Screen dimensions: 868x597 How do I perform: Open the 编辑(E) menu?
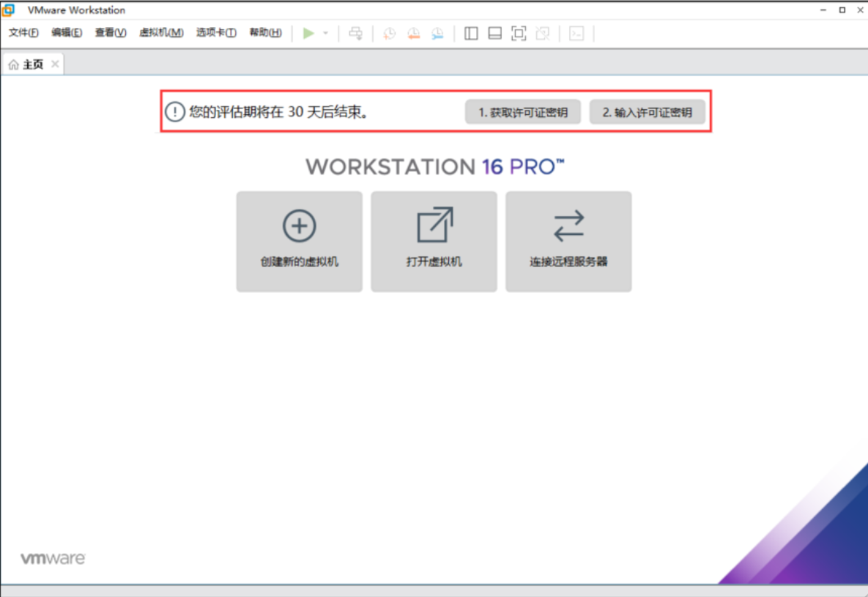pyautogui.click(x=67, y=33)
